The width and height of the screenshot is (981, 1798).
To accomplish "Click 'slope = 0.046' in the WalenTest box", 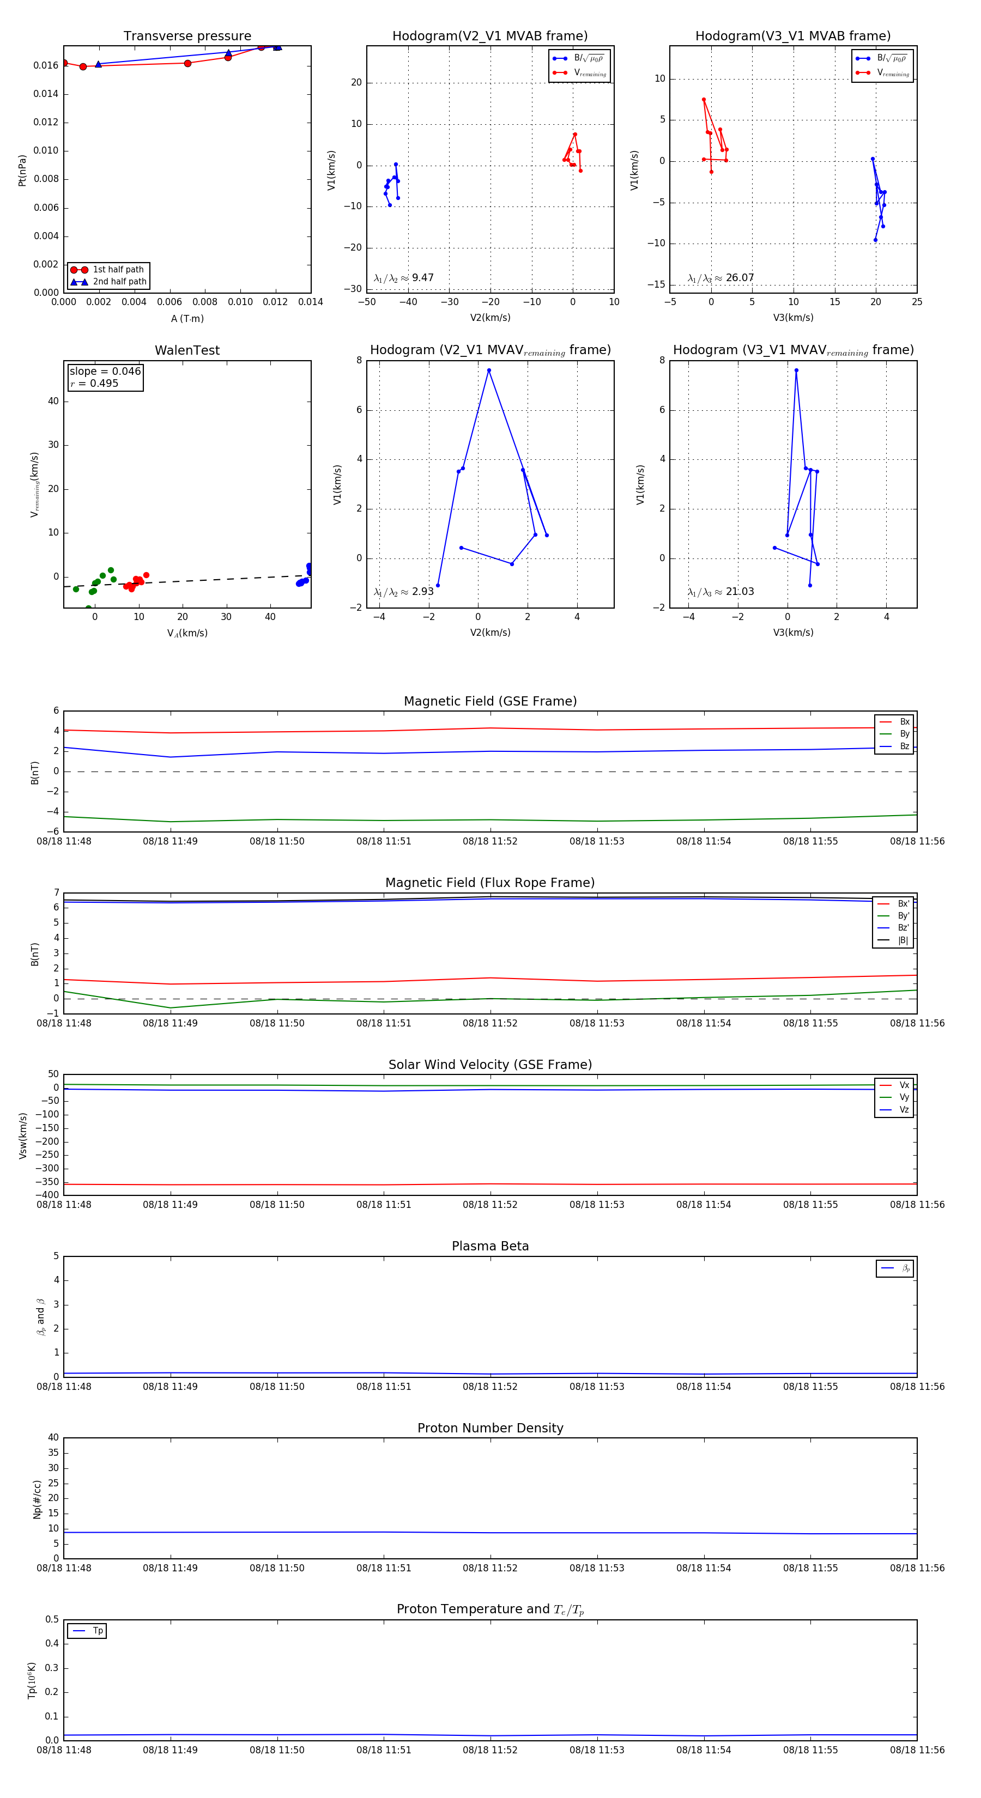I will click(x=105, y=372).
